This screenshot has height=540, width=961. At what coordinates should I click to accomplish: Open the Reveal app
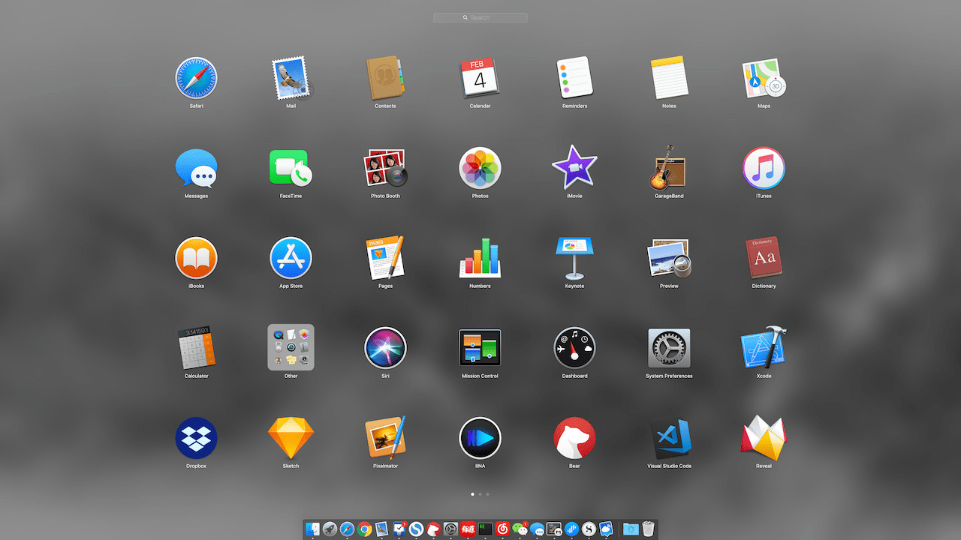[x=764, y=438]
